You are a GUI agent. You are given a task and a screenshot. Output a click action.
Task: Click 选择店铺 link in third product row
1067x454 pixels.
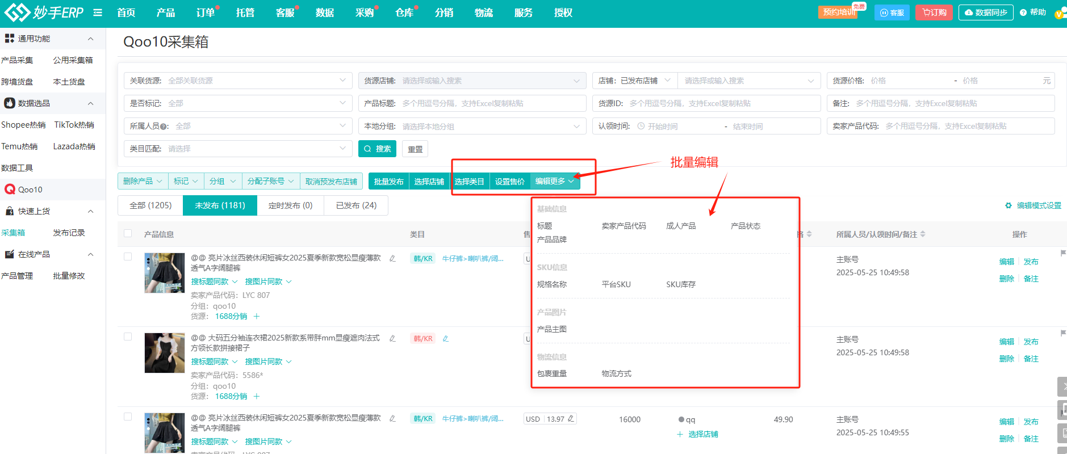[703, 434]
